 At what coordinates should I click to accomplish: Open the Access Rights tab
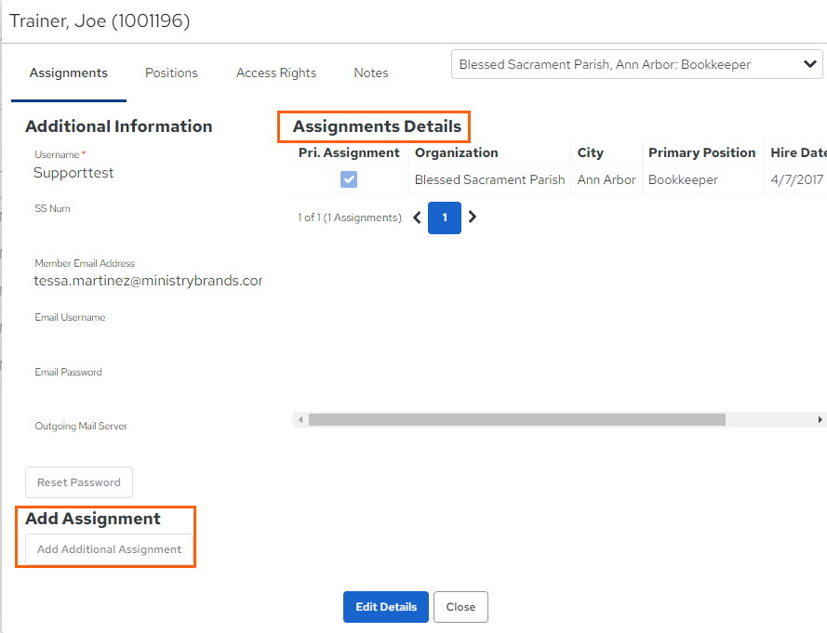click(x=276, y=73)
